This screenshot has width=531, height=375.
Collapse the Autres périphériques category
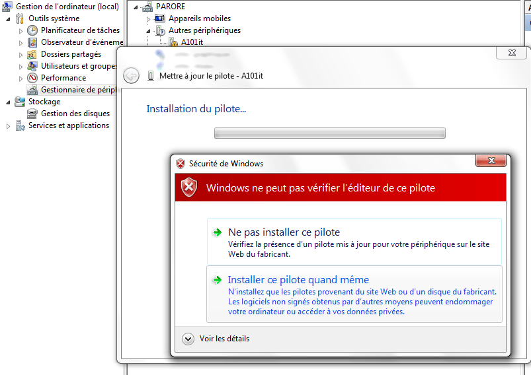[x=148, y=31]
